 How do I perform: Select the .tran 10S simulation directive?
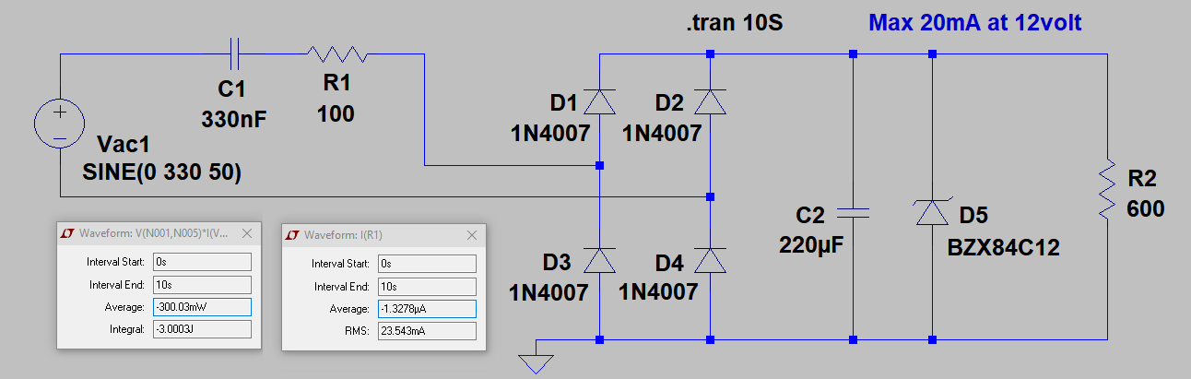click(x=734, y=23)
